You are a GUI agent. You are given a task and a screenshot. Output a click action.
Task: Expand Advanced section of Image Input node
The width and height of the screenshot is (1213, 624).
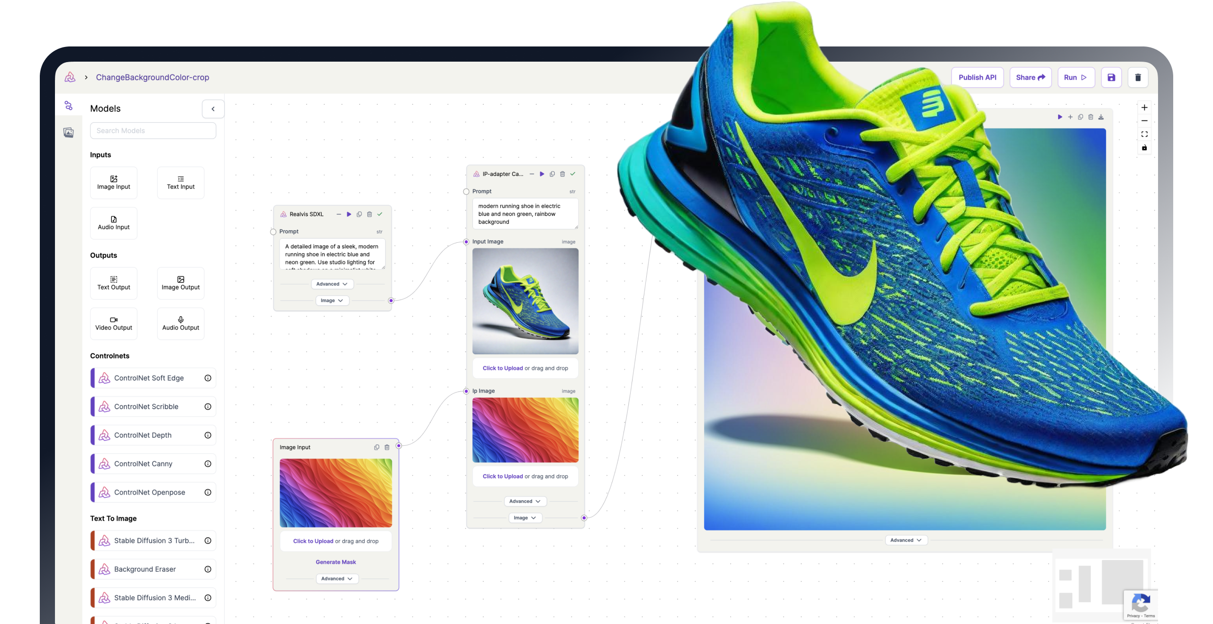pos(336,578)
